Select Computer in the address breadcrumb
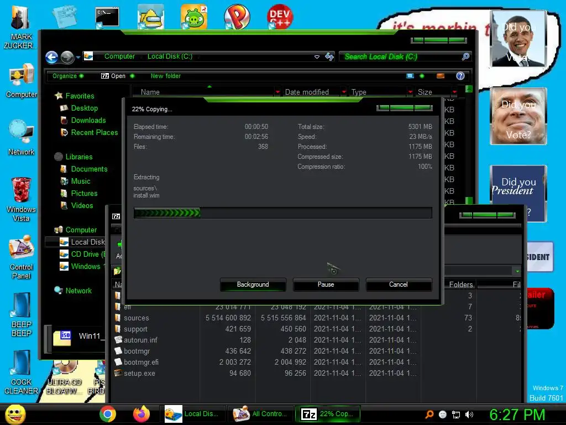566x425 pixels. click(119, 56)
